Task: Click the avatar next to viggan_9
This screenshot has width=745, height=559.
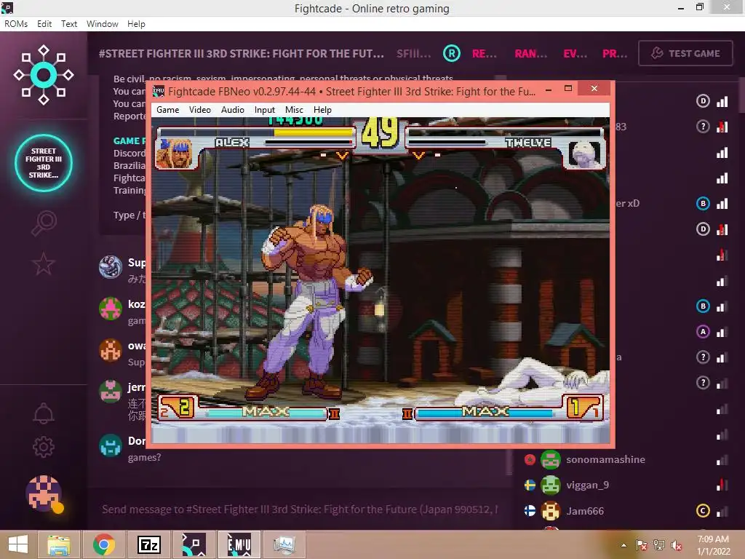Action: (x=550, y=485)
